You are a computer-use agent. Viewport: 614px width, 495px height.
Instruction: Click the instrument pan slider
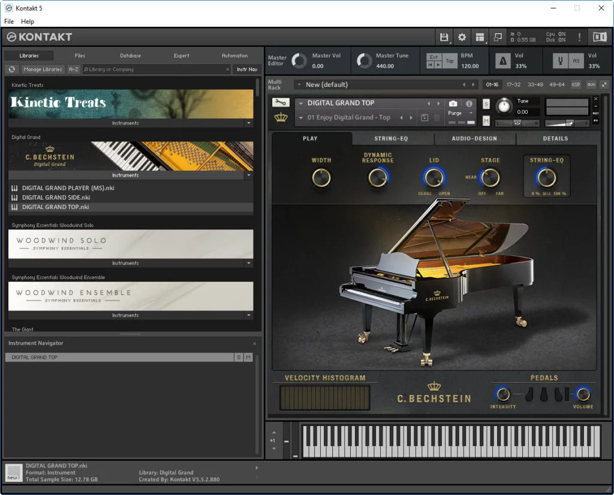click(517, 123)
